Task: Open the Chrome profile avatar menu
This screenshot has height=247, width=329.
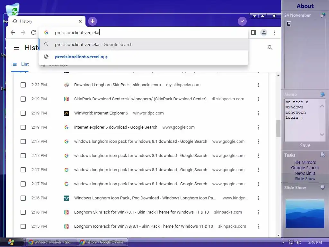Action: coord(264,32)
